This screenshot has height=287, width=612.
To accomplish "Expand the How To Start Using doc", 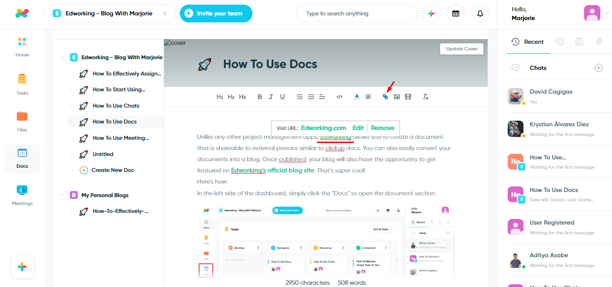I will (x=71, y=89).
